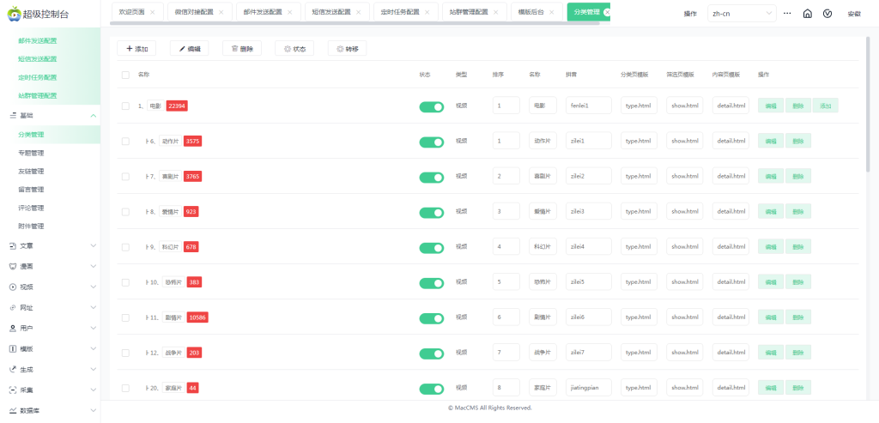
Task: Toggle status switch for 电影 row
Action: click(431, 106)
